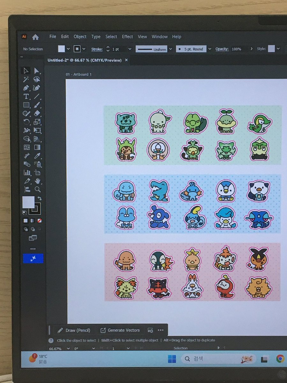The width and height of the screenshot is (287, 383).
Task: Set paint mode to Color
Action: tap(26, 221)
